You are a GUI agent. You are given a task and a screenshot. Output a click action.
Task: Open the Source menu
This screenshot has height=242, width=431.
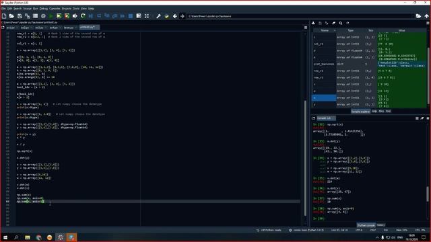point(27,9)
